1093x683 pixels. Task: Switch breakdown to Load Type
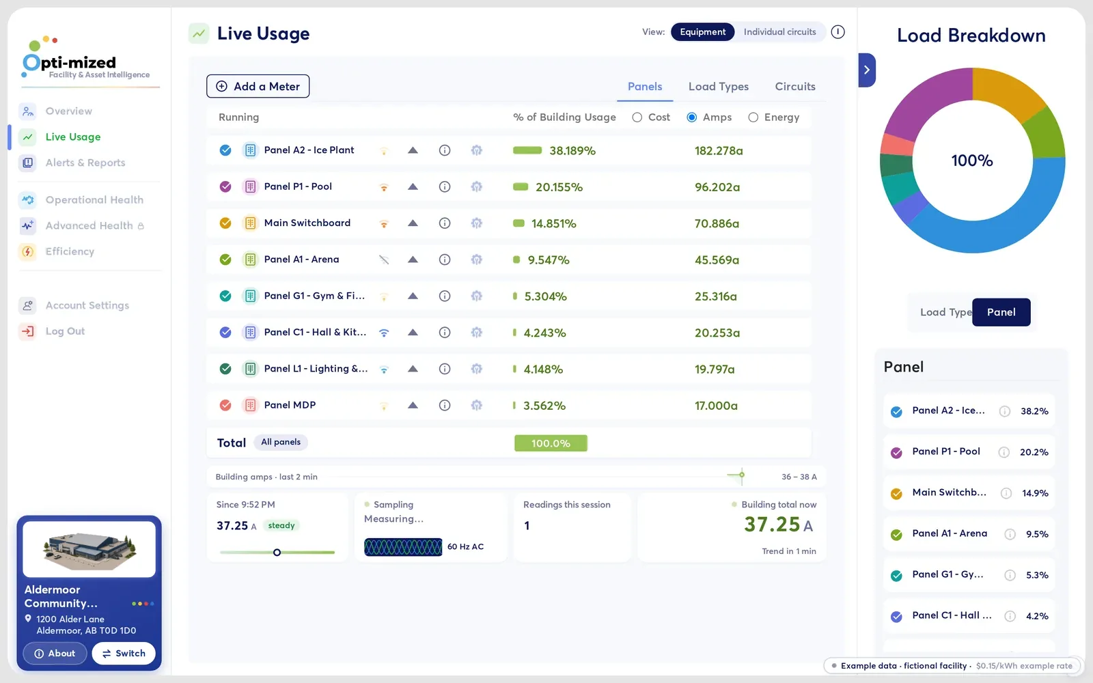[945, 312]
